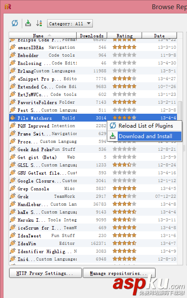Click the plug icon beside Identifier Highlig...
Viewport: 187px width, 298px height.
click(13, 251)
